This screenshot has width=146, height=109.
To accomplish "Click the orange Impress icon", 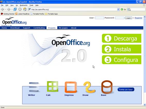I will [x=71, y=87].
